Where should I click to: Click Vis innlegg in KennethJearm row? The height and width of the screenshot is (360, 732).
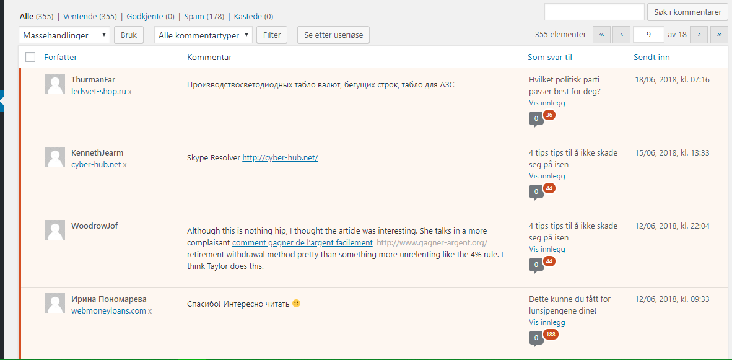click(547, 176)
